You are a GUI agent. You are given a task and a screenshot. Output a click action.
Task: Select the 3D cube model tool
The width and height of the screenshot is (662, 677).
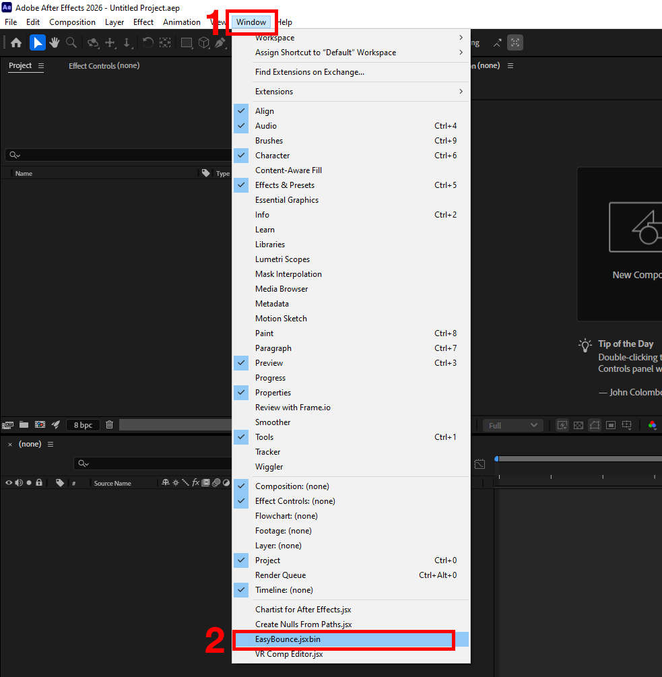tap(203, 42)
